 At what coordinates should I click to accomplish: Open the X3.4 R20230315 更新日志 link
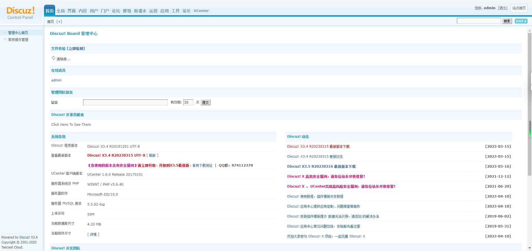tap(315, 157)
